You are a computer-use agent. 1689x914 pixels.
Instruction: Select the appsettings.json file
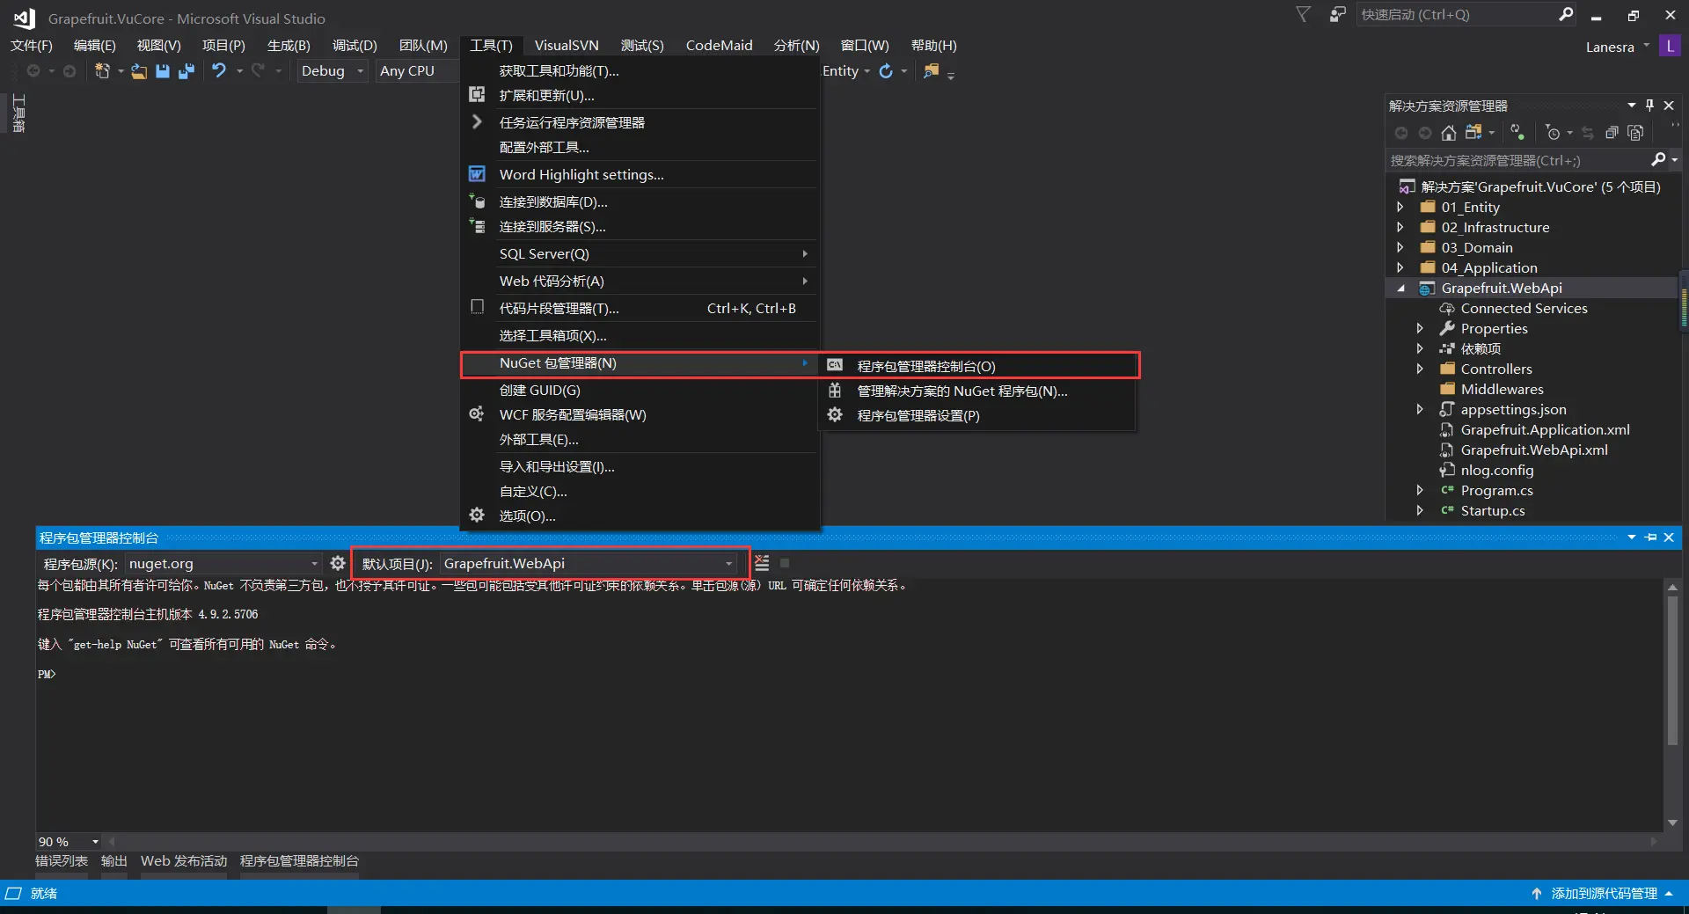click(1513, 410)
